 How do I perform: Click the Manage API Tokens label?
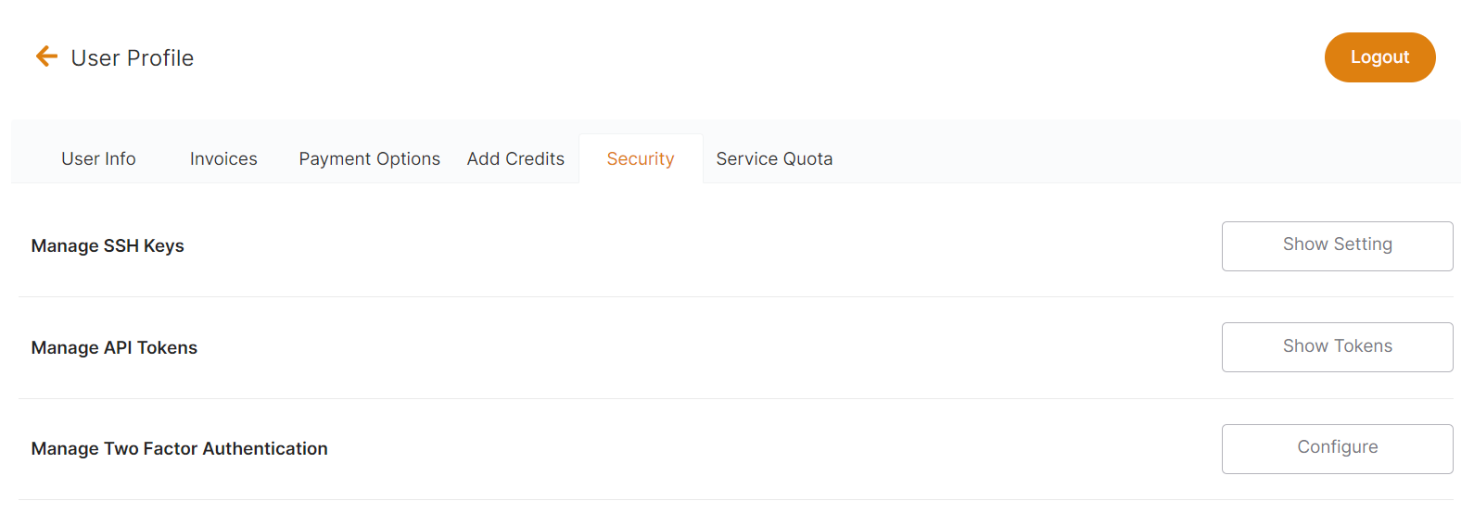pos(114,348)
